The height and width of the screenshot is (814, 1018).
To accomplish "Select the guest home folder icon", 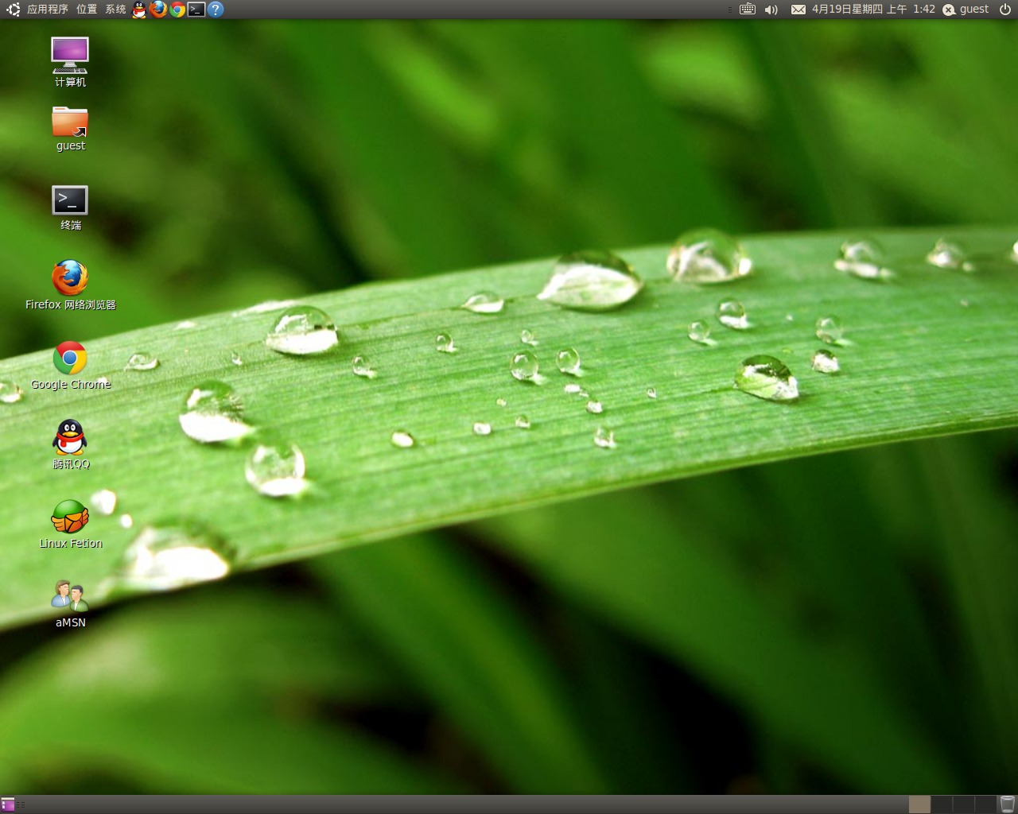I will (x=70, y=129).
